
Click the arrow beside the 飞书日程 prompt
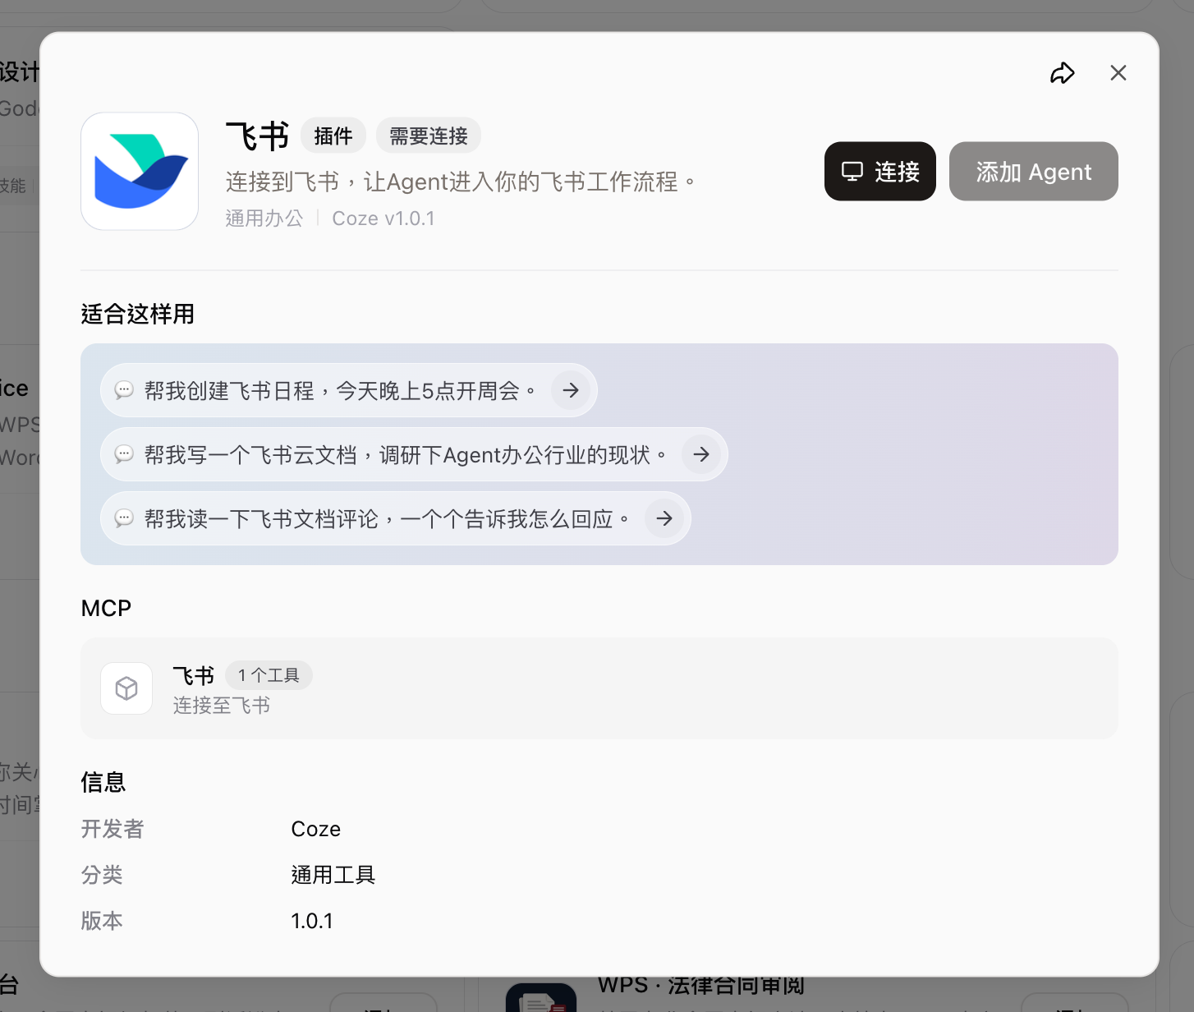(x=571, y=390)
